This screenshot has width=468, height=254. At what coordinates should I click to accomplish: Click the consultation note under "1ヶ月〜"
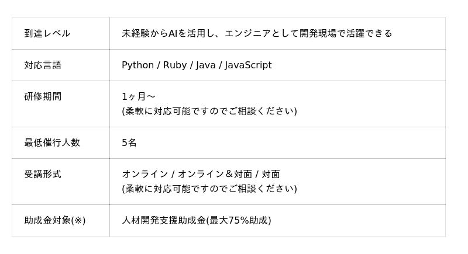(209, 111)
